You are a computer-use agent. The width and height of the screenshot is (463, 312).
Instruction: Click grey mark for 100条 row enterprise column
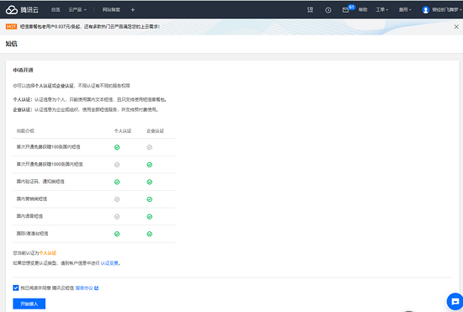pyautogui.click(x=149, y=147)
